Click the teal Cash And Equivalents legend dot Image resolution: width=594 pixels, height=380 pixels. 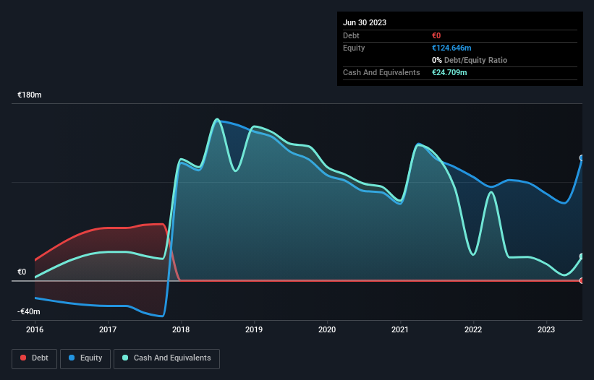(125, 358)
